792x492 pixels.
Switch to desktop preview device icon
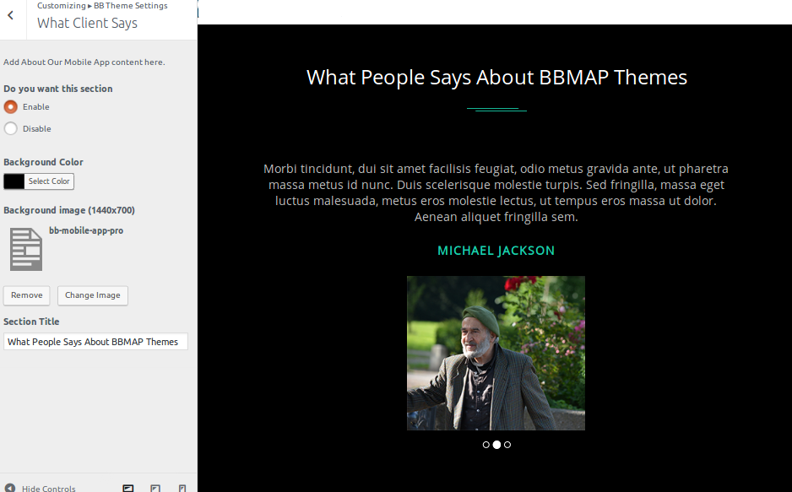point(128,488)
